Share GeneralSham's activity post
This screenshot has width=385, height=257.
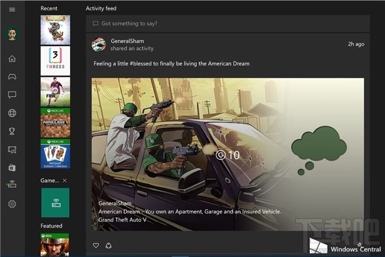[x=108, y=245]
